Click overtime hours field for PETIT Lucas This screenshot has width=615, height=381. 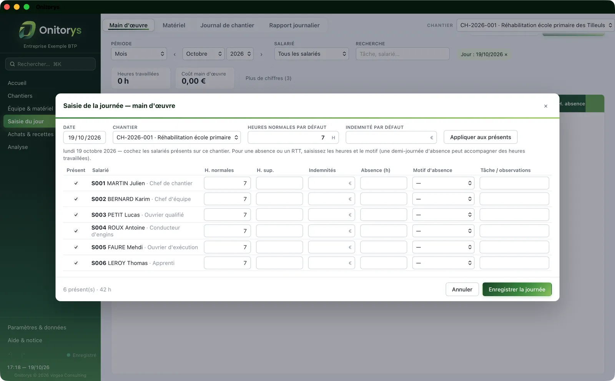coord(279,215)
